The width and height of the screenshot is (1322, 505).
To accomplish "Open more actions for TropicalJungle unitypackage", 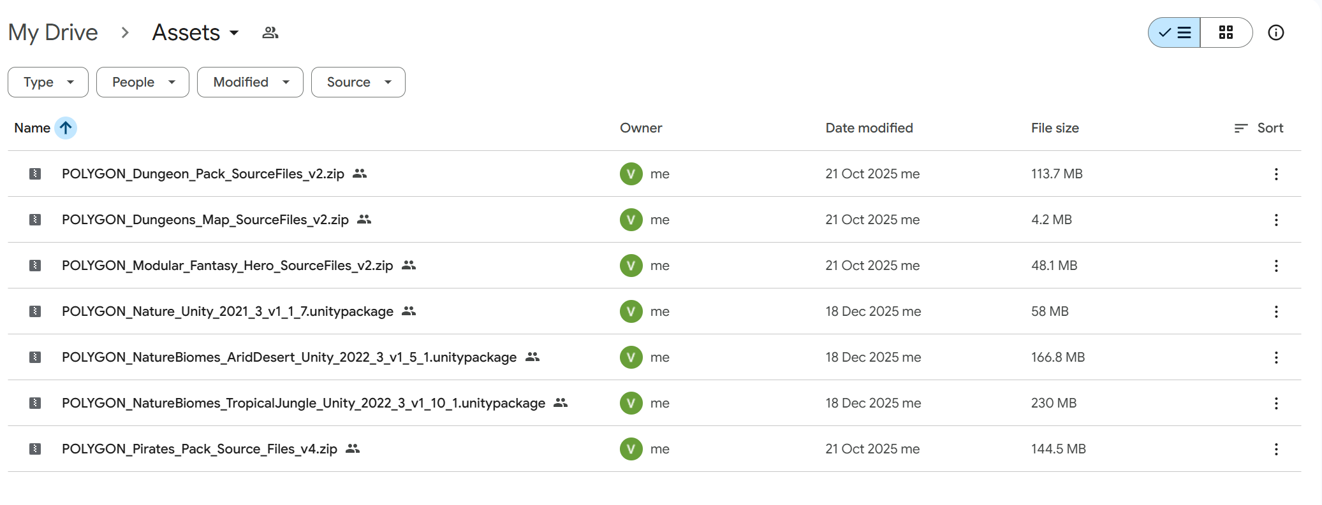I will (1275, 403).
